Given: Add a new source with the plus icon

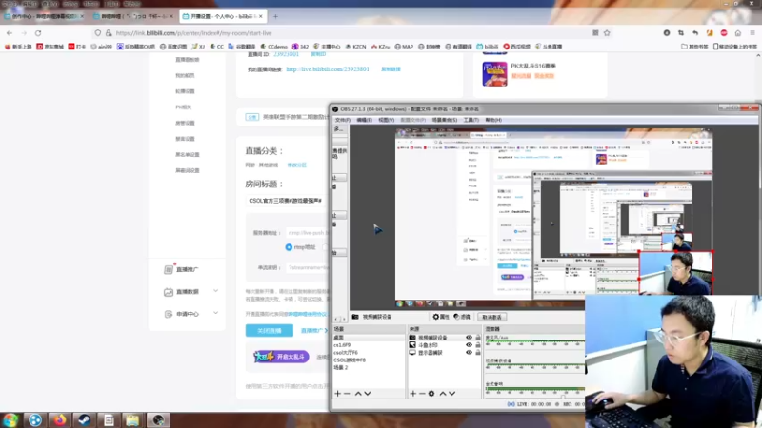Looking at the screenshot, I should pos(413,394).
